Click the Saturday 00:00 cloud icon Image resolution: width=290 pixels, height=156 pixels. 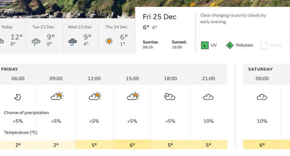pyautogui.click(x=262, y=97)
